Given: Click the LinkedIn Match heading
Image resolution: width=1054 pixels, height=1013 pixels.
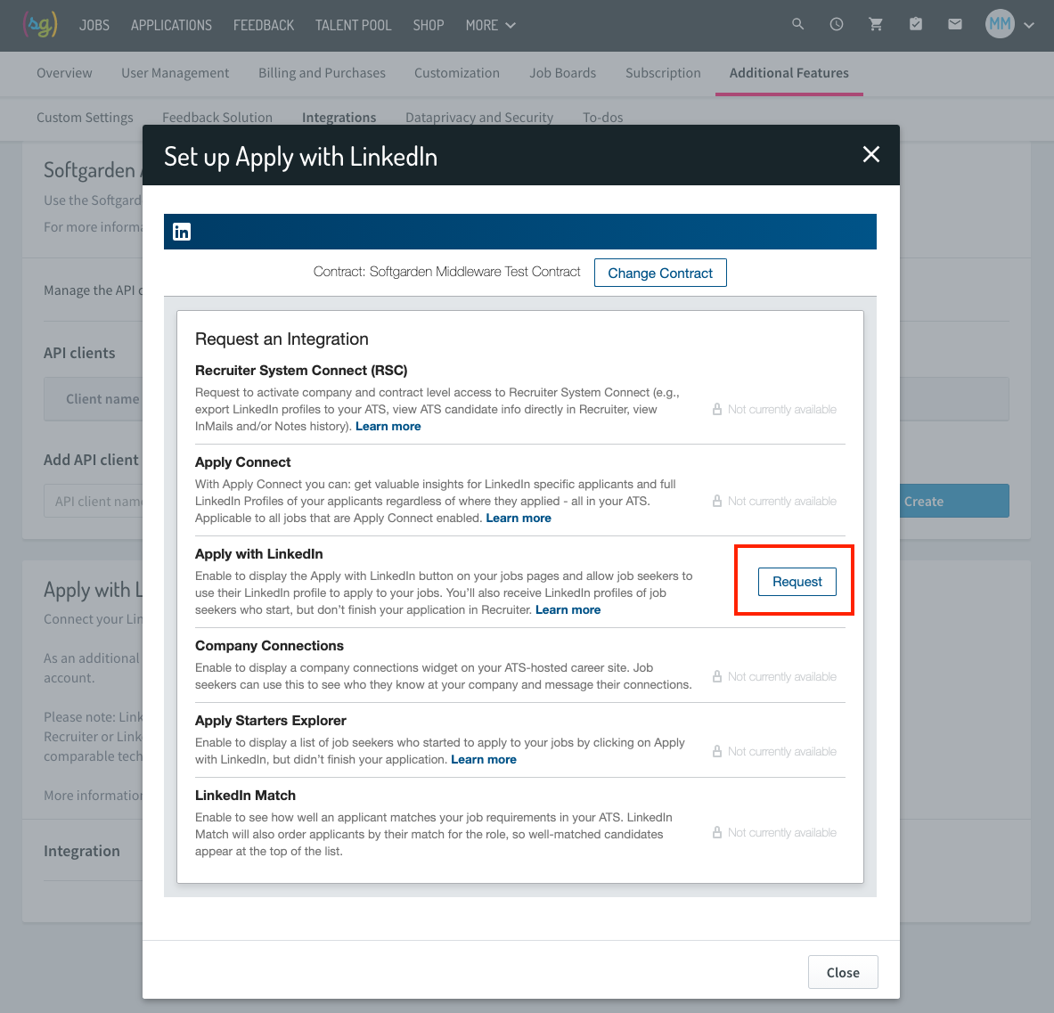Looking at the screenshot, I should (x=245, y=796).
